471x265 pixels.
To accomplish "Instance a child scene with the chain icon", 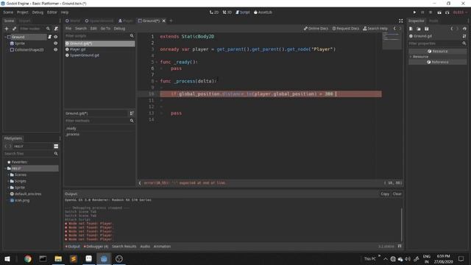I will click(14, 29).
